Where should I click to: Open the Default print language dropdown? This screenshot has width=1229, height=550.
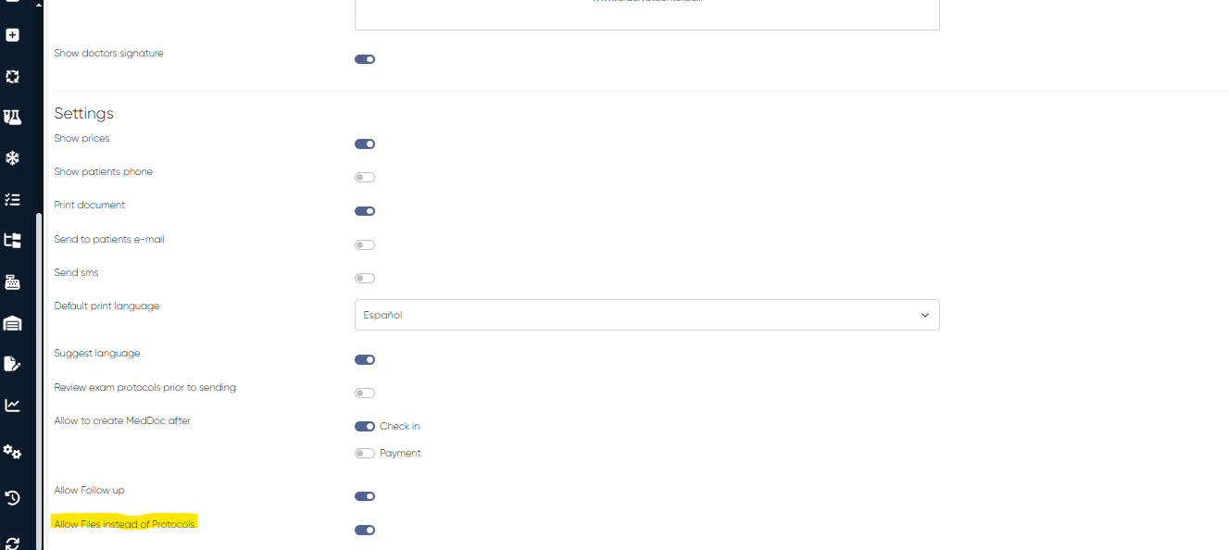click(x=646, y=315)
